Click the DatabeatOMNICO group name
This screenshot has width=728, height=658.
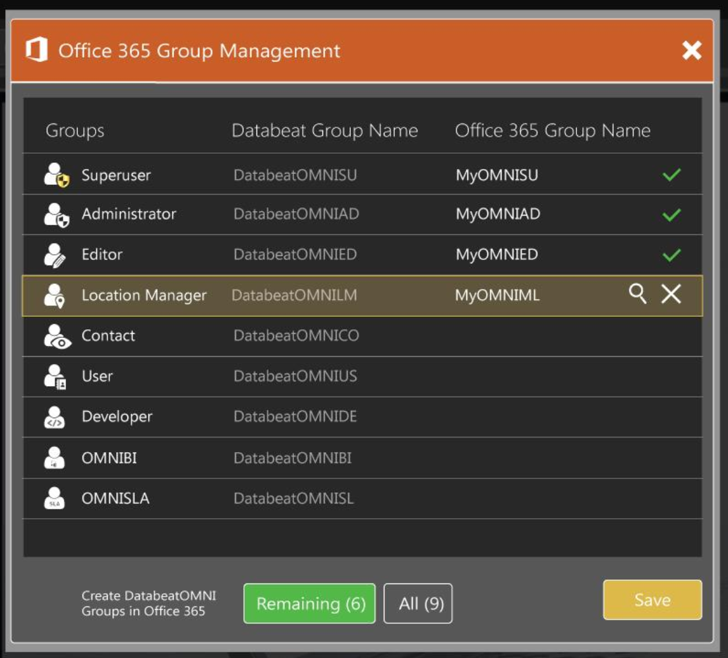[x=296, y=335]
